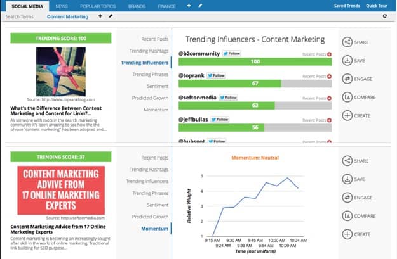397x259 pixels.
Task: Open the yoga pose article thumbnail
Action: pos(60,71)
